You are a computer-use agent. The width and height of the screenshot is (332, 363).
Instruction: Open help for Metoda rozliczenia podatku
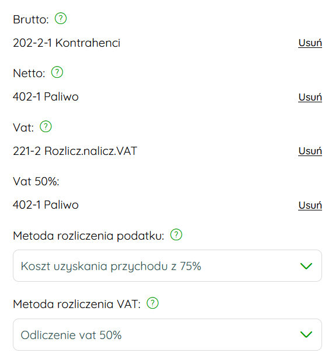(176, 235)
